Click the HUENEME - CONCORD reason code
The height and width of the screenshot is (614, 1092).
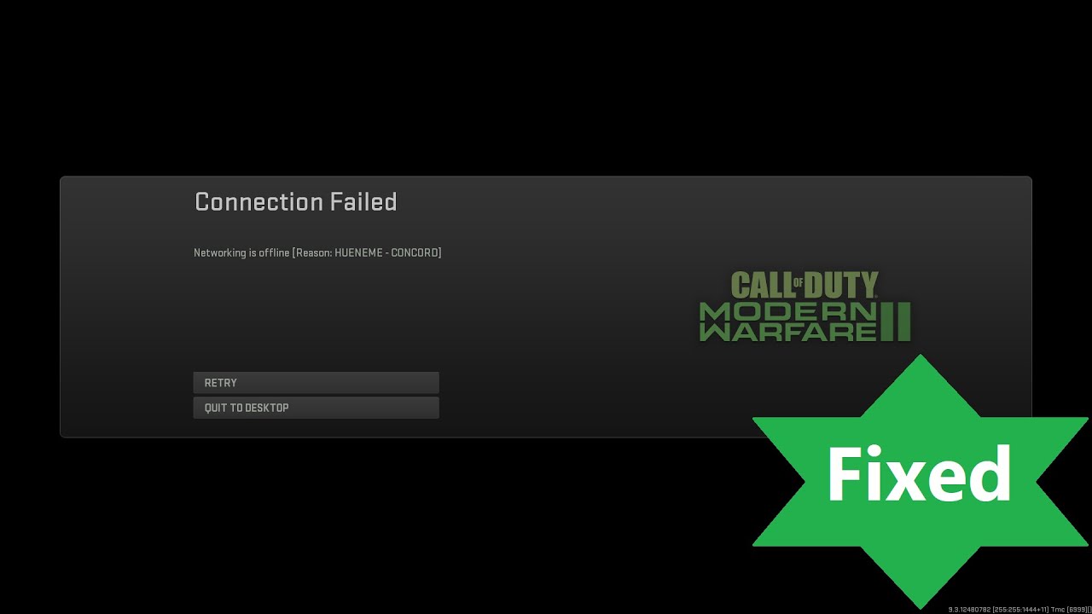(387, 253)
